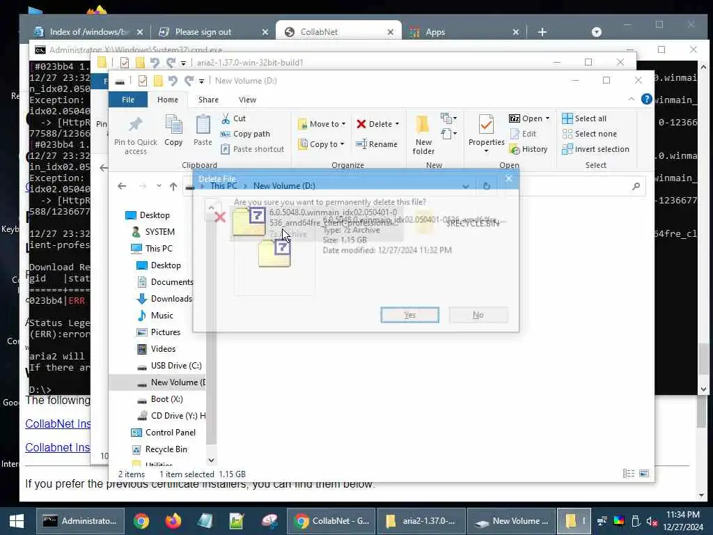
Task: Open the 7z Open dropdown arrow
Action: click(x=547, y=118)
